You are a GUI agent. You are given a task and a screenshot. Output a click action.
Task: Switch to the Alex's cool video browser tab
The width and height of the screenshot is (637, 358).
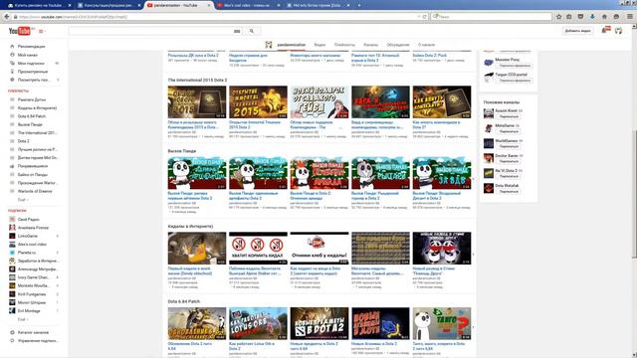pos(248,5)
